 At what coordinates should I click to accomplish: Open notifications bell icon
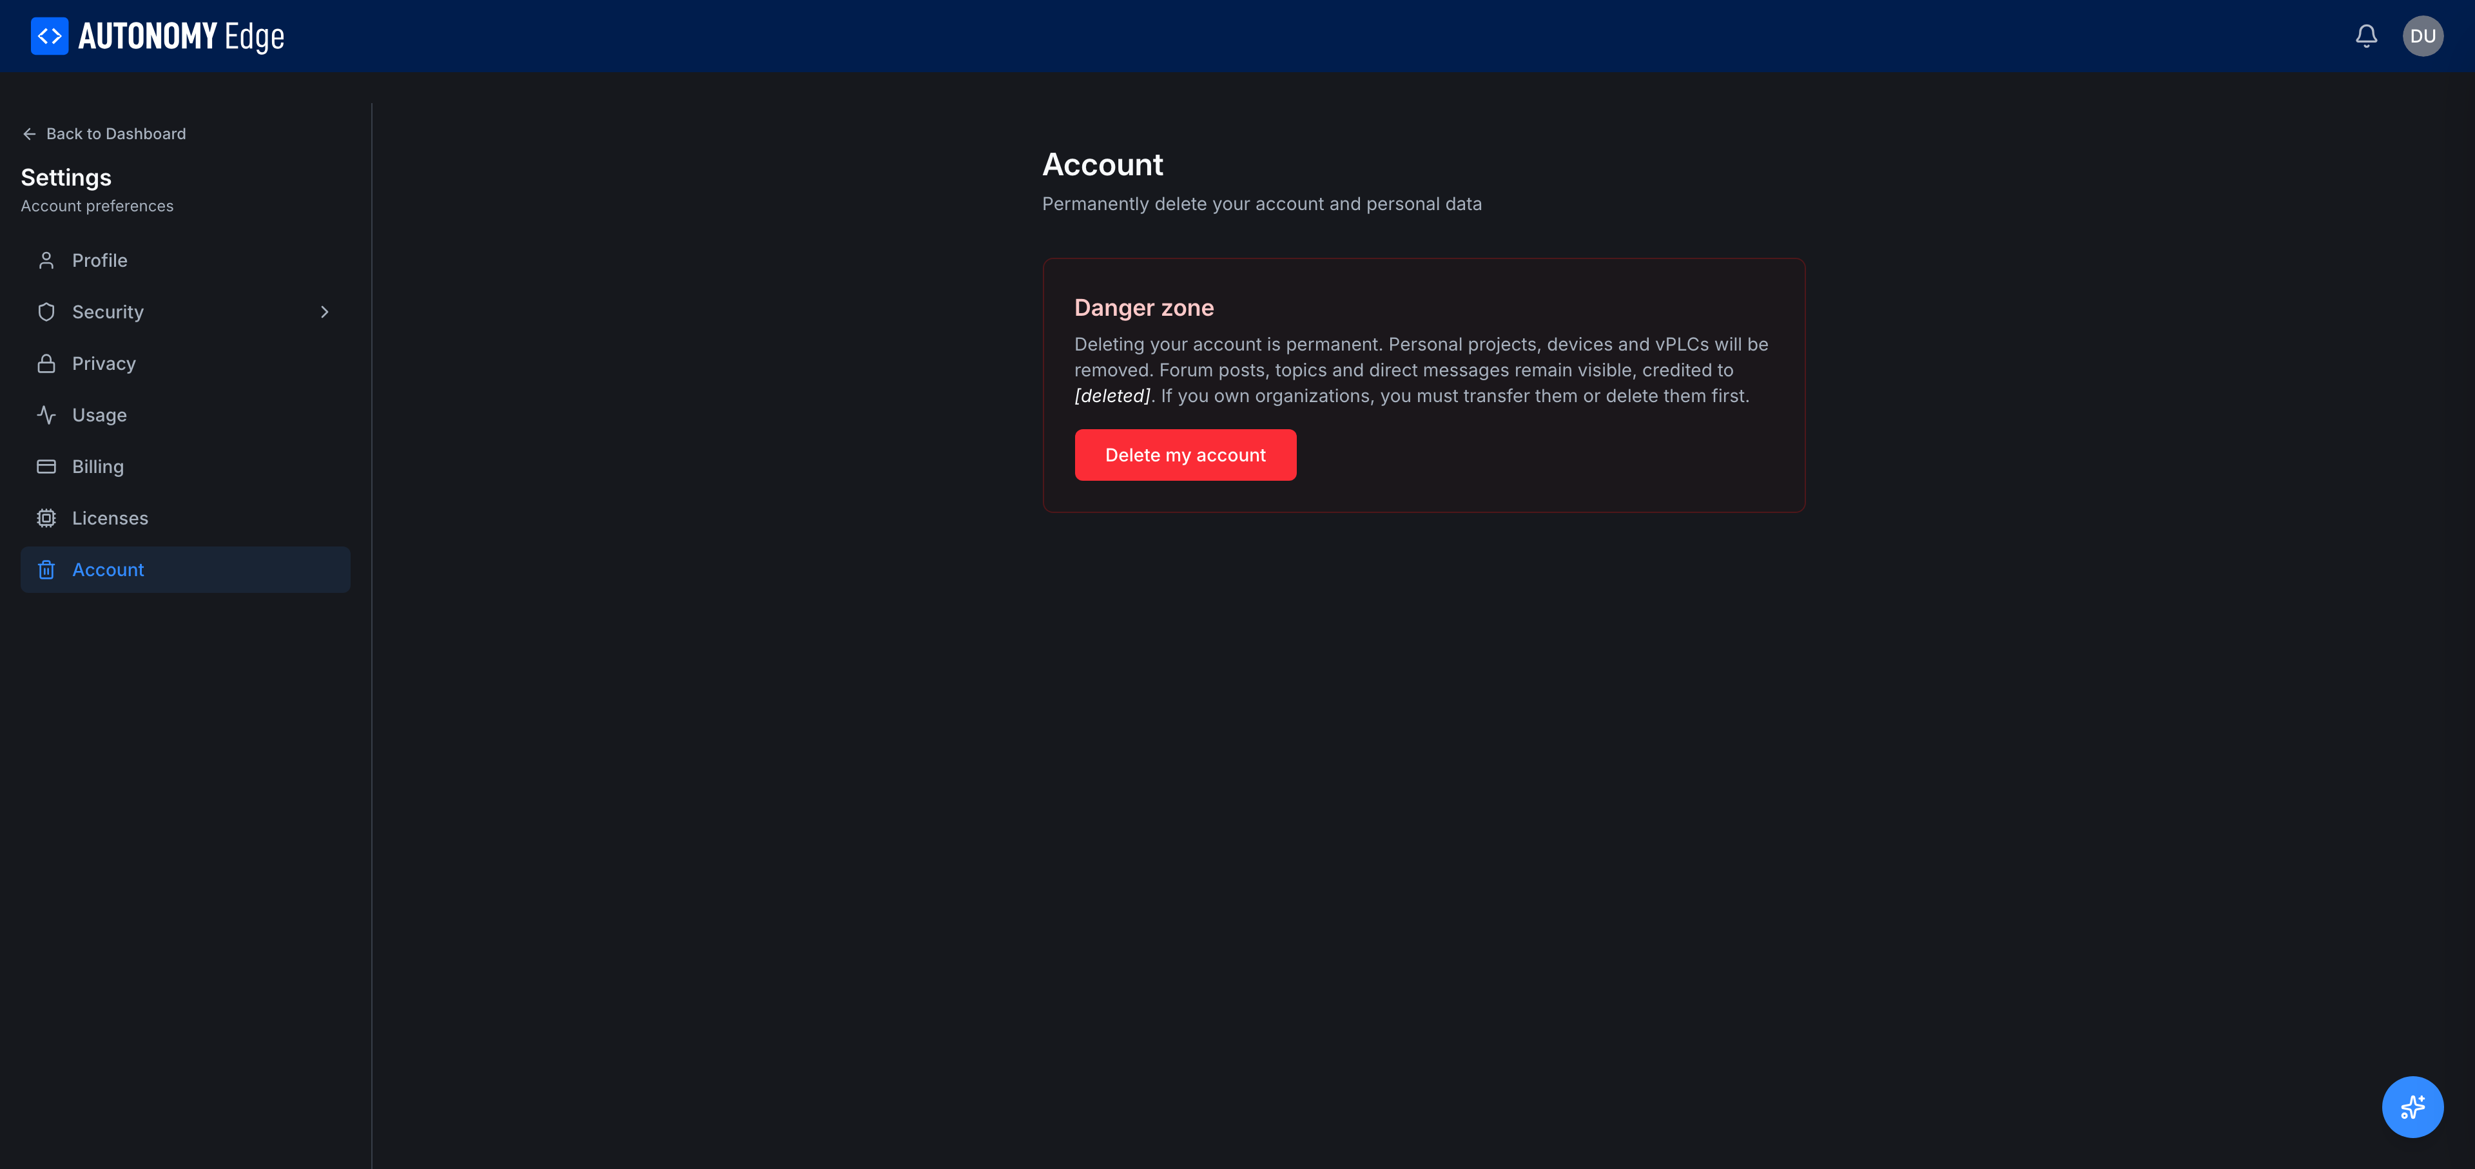2365,37
